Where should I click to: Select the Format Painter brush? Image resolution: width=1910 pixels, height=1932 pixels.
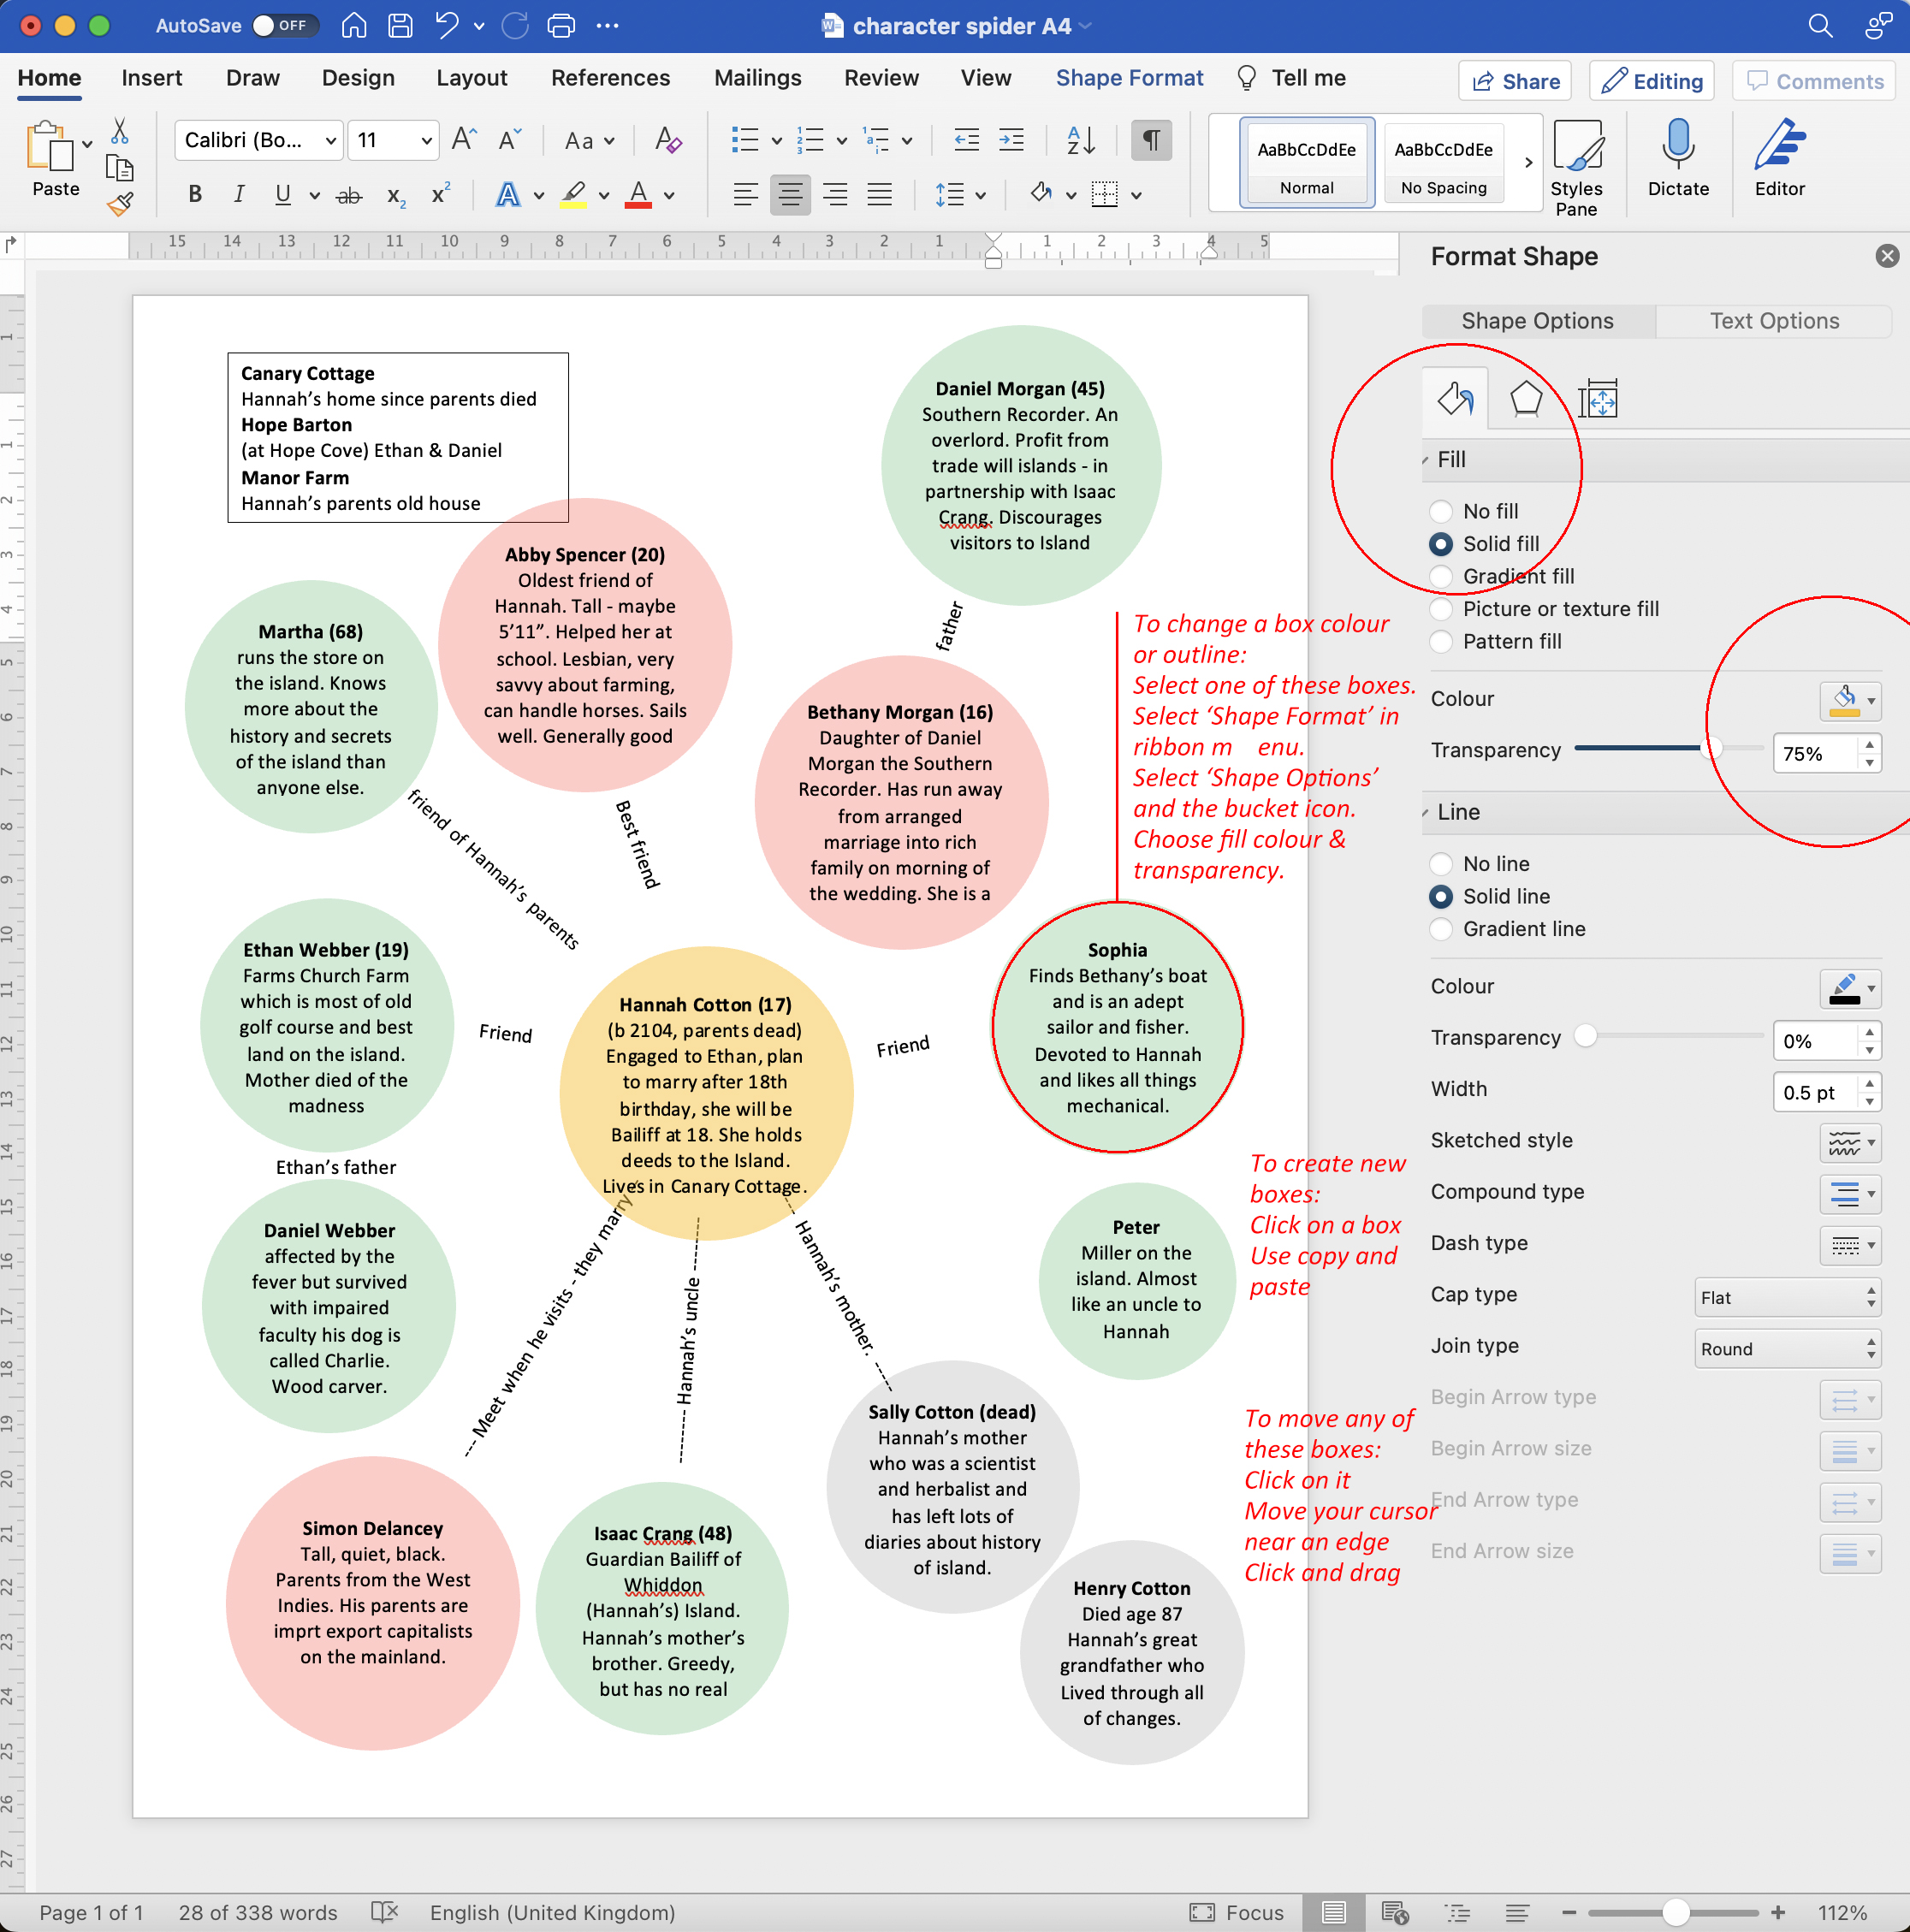click(x=120, y=204)
